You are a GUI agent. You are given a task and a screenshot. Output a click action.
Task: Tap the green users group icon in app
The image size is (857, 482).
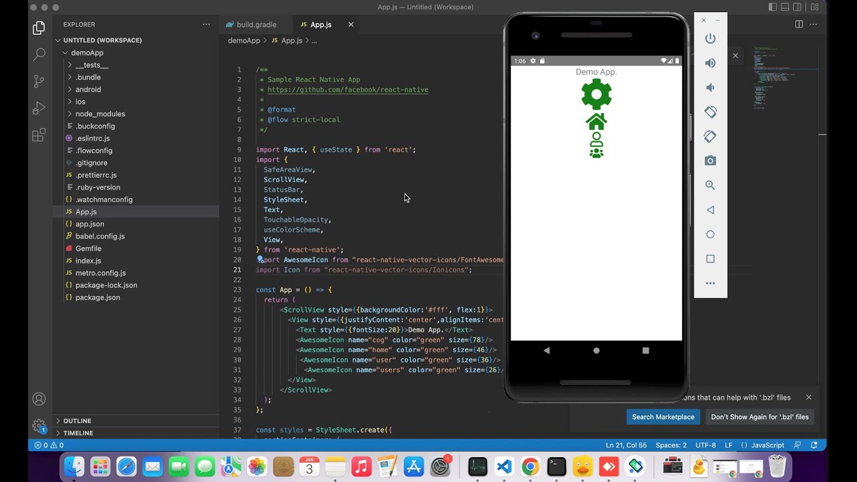click(x=597, y=153)
